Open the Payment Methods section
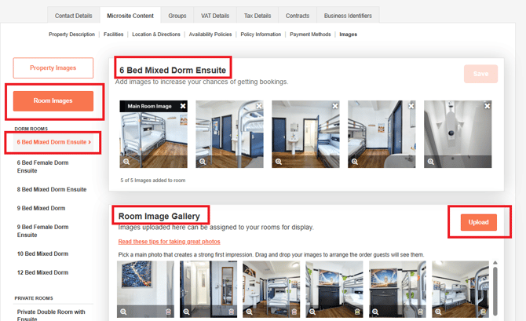This screenshot has width=526, height=321. pyautogui.click(x=309, y=35)
